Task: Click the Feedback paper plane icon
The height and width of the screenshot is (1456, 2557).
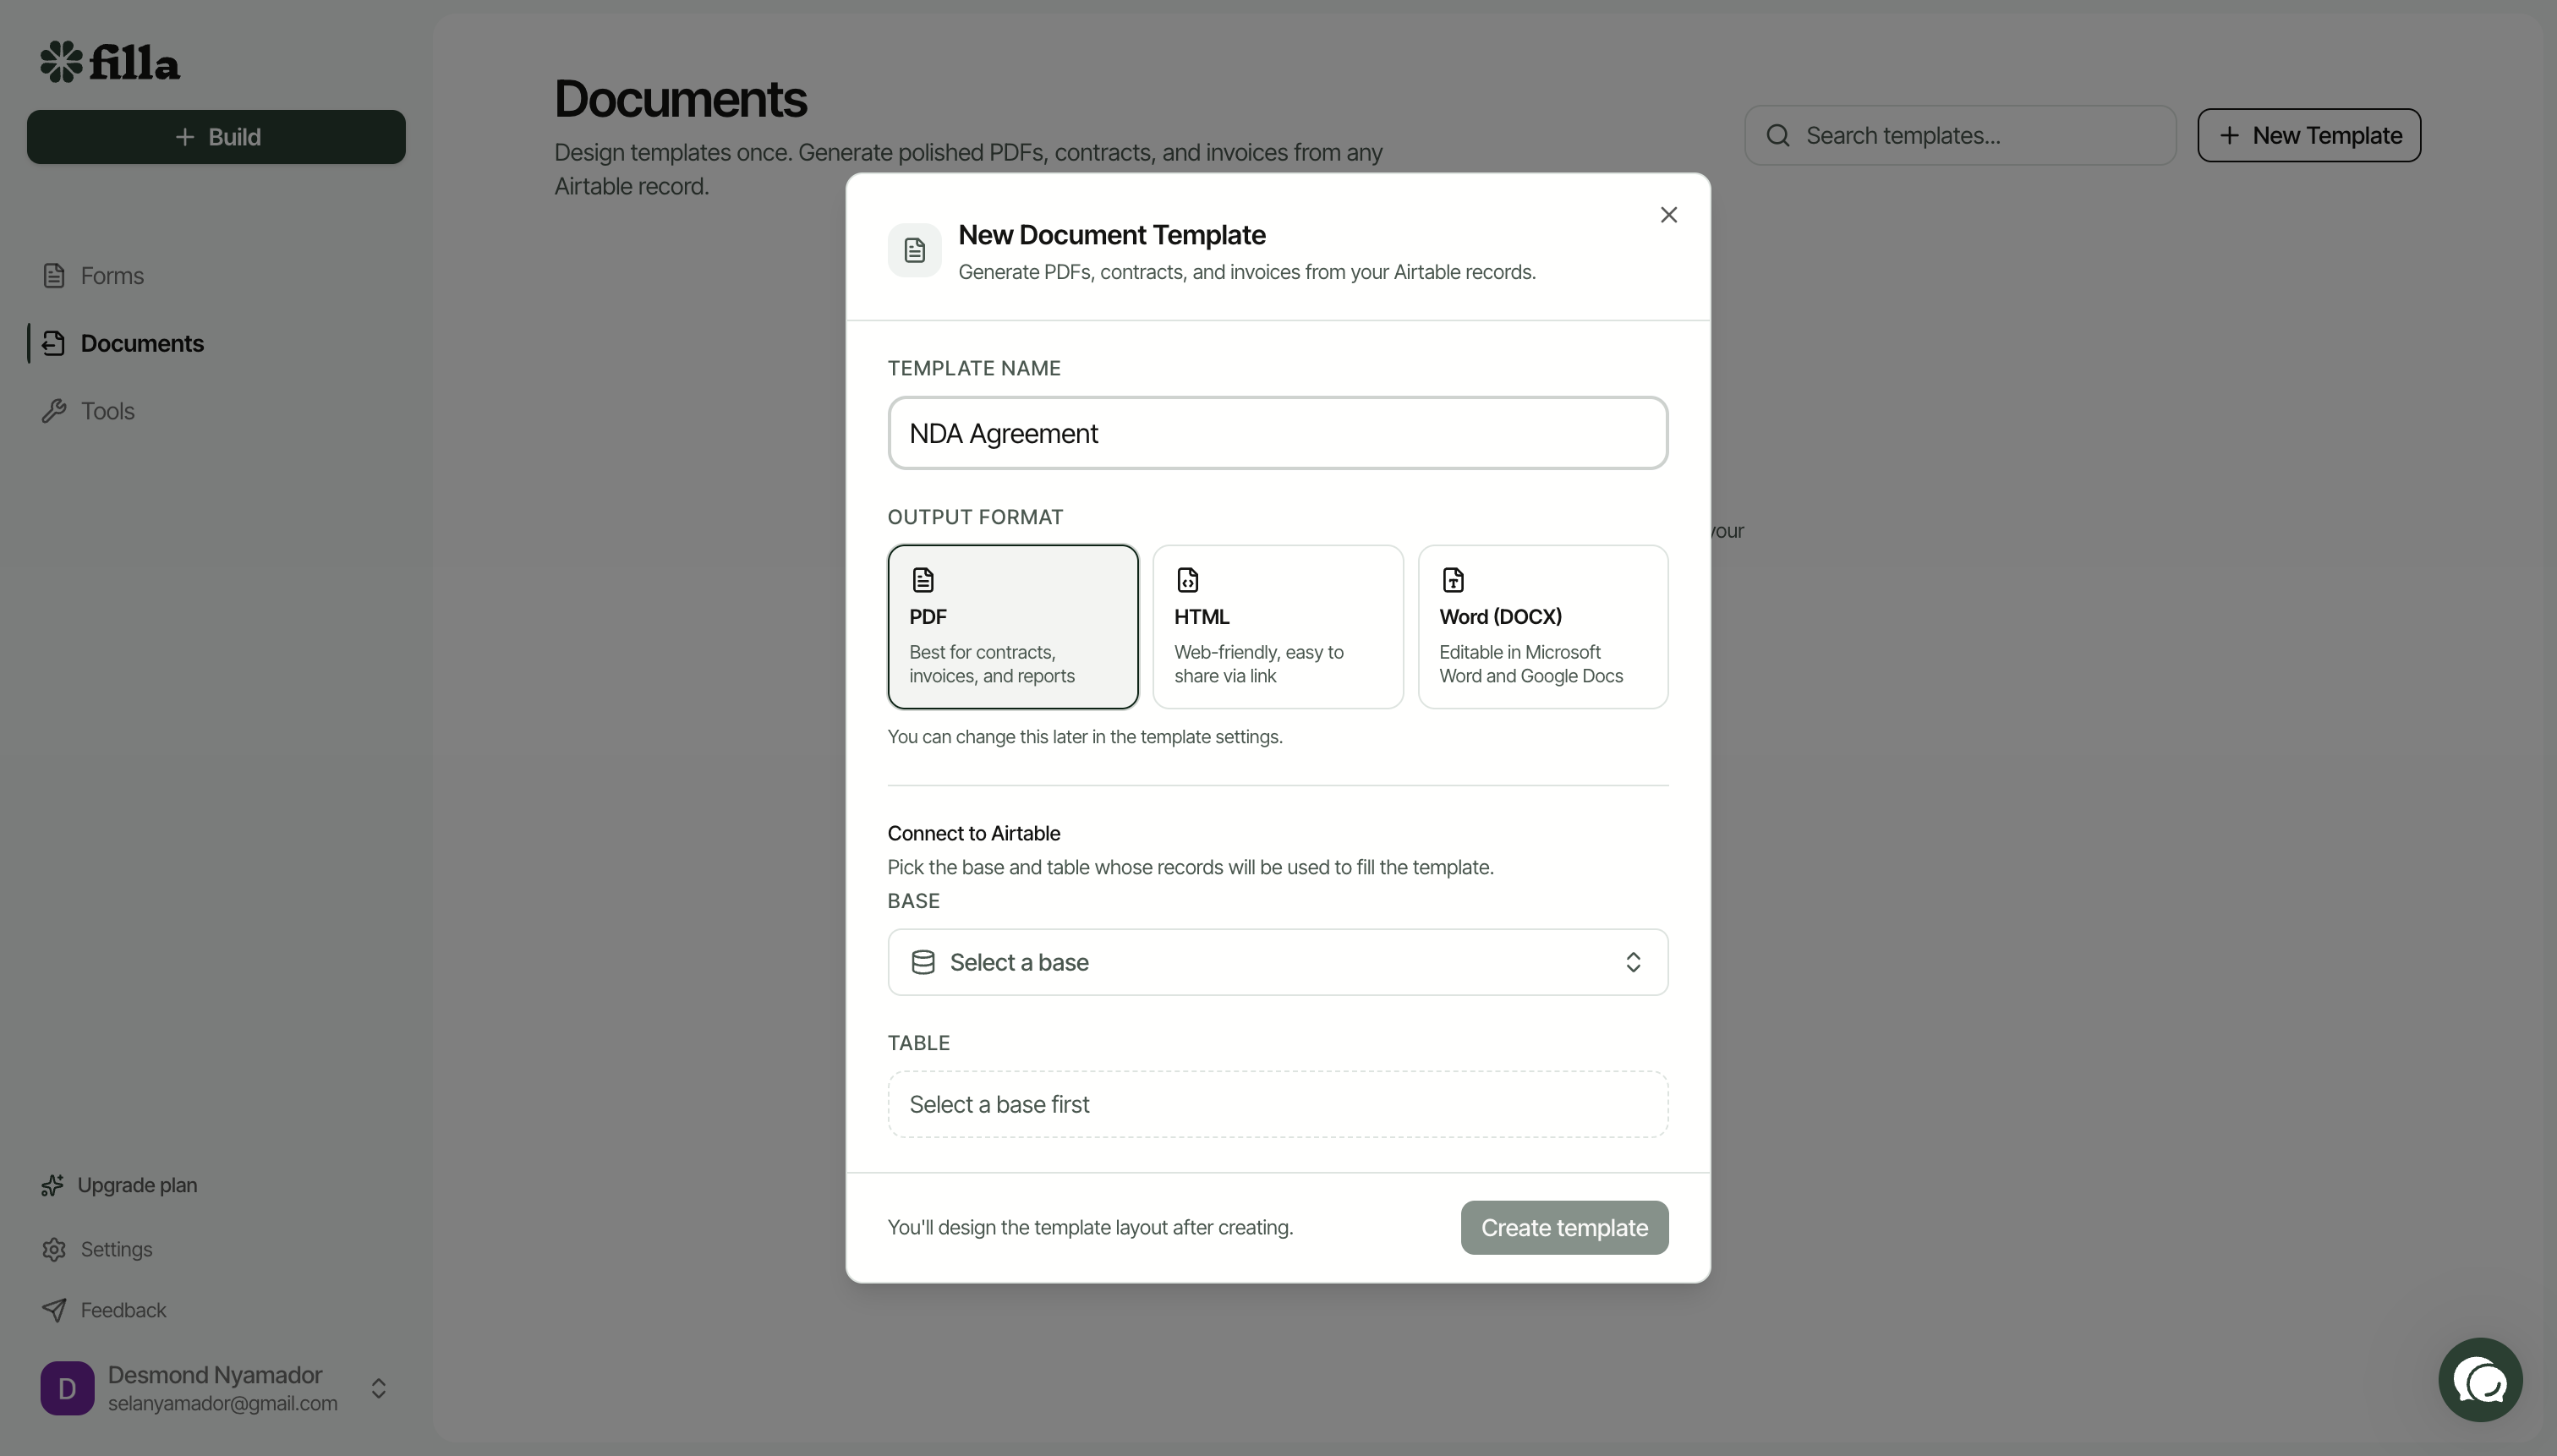Action: 54,1310
